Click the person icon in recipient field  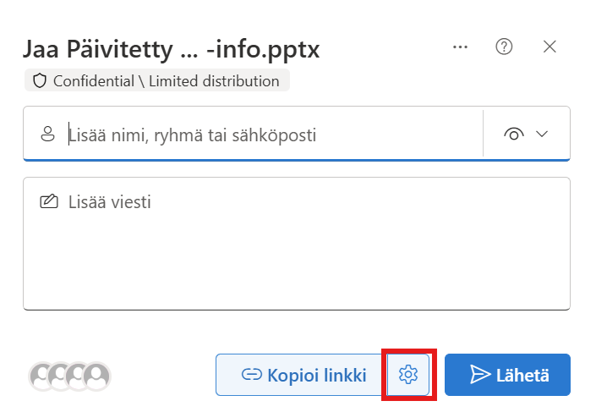(x=48, y=134)
